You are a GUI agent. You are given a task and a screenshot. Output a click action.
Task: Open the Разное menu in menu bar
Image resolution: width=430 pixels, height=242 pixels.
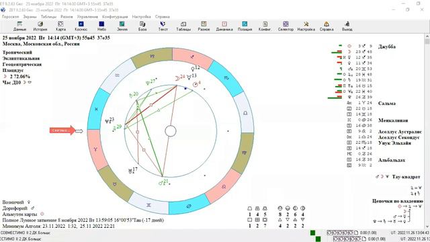tap(67, 17)
